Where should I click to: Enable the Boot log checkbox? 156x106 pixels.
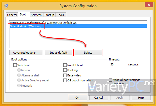(x=65, y=70)
